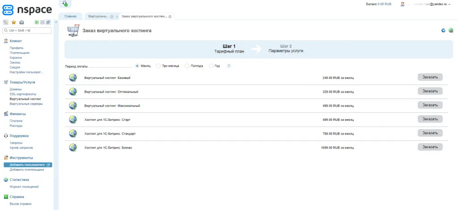458x210 pixels.
Task: Toggle the pin sidebar icon
Action: point(48,22)
